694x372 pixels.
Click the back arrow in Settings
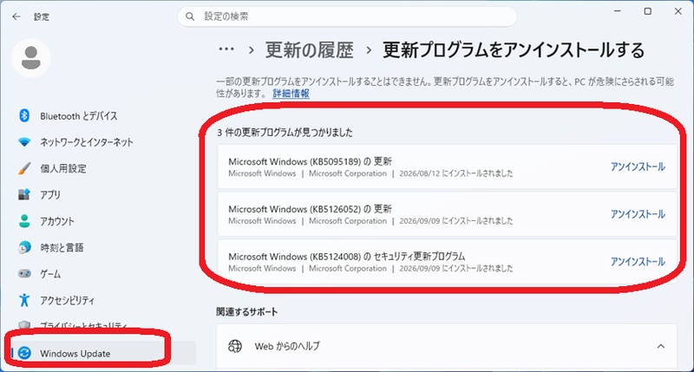pyautogui.click(x=16, y=16)
